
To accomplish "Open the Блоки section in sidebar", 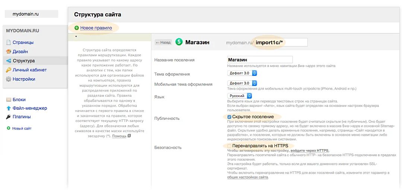I will point(19,100).
